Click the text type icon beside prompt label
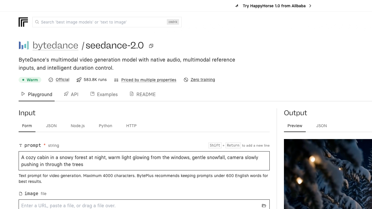Viewport: 372px width, 209px height. pyautogui.click(x=21, y=145)
